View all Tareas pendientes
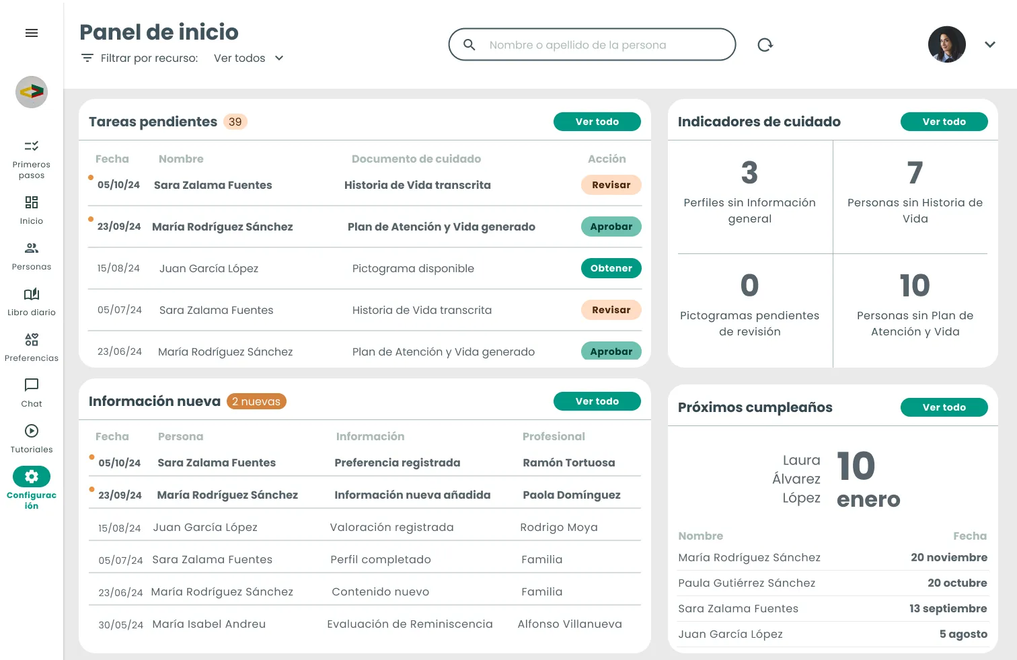This screenshot has width=1017, height=660. (597, 122)
